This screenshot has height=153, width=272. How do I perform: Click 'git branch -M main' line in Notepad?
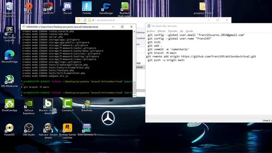(x=162, y=53)
